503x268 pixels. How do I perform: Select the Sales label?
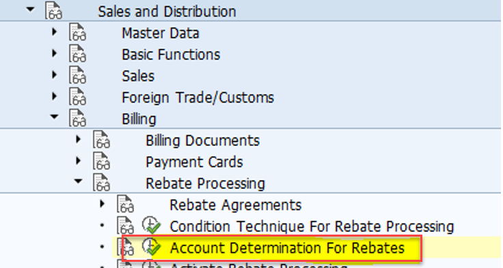tap(138, 76)
